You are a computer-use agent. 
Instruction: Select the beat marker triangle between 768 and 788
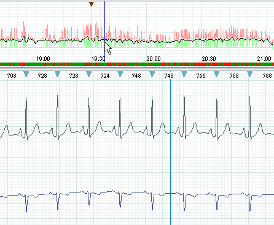(x=249, y=74)
